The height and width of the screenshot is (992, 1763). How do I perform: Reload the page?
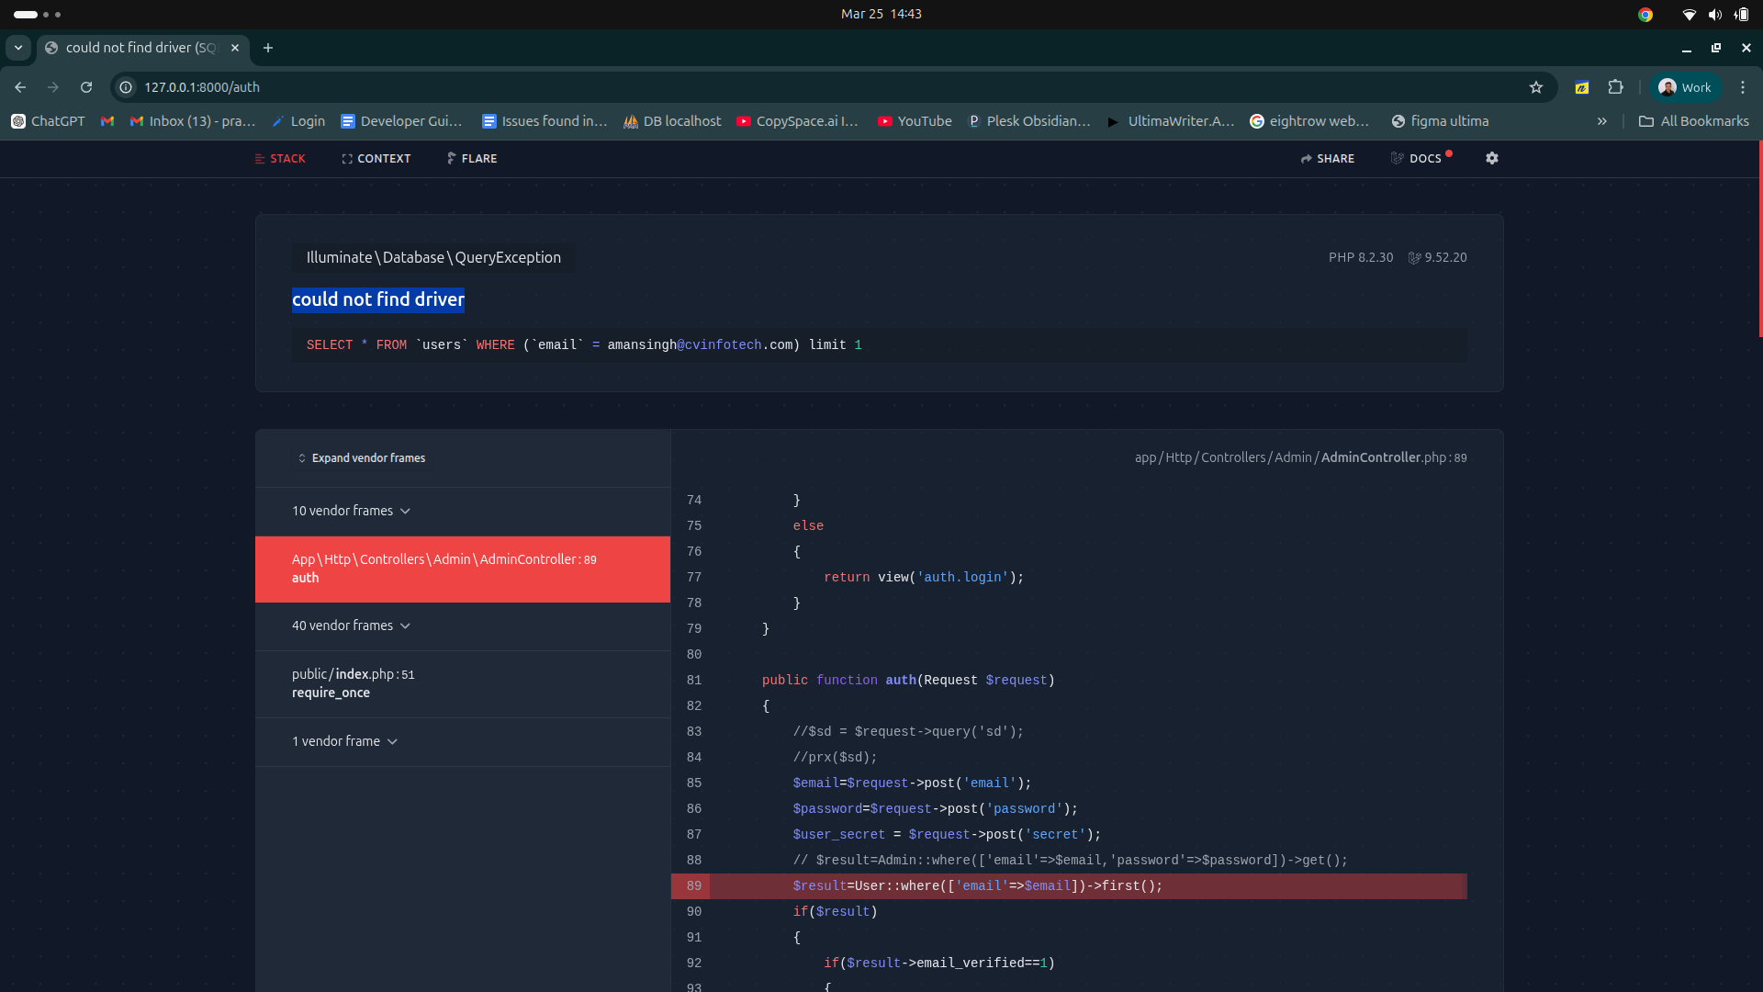click(86, 87)
